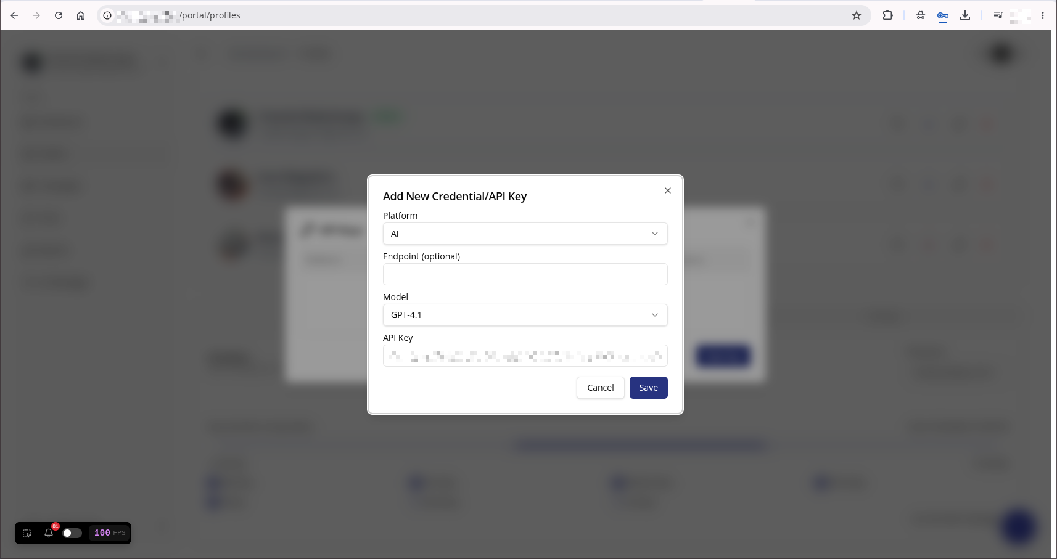The width and height of the screenshot is (1057, 559).
Task: Click the element selector icon in overlay
Action: tap(27, 533)
